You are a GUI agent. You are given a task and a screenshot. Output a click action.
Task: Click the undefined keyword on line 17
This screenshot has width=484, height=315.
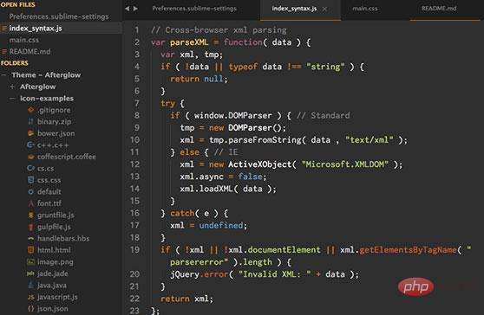tap(221, 225)
